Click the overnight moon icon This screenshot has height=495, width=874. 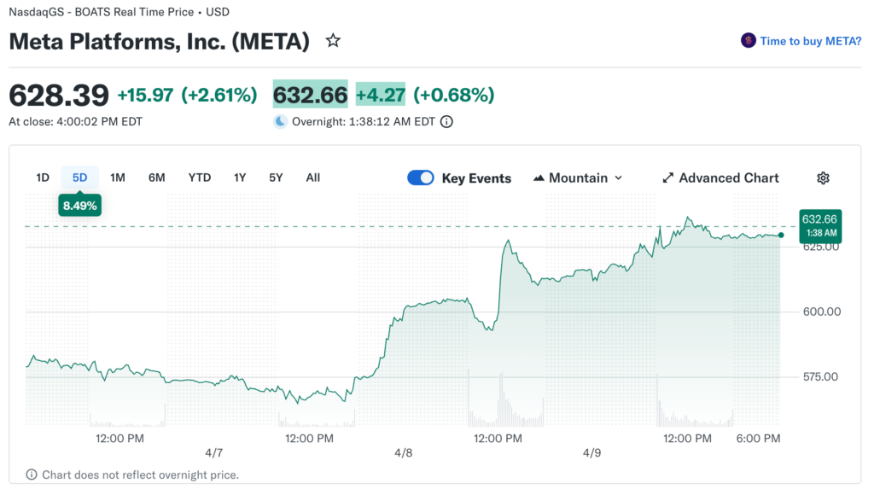(x=280, y=121)
